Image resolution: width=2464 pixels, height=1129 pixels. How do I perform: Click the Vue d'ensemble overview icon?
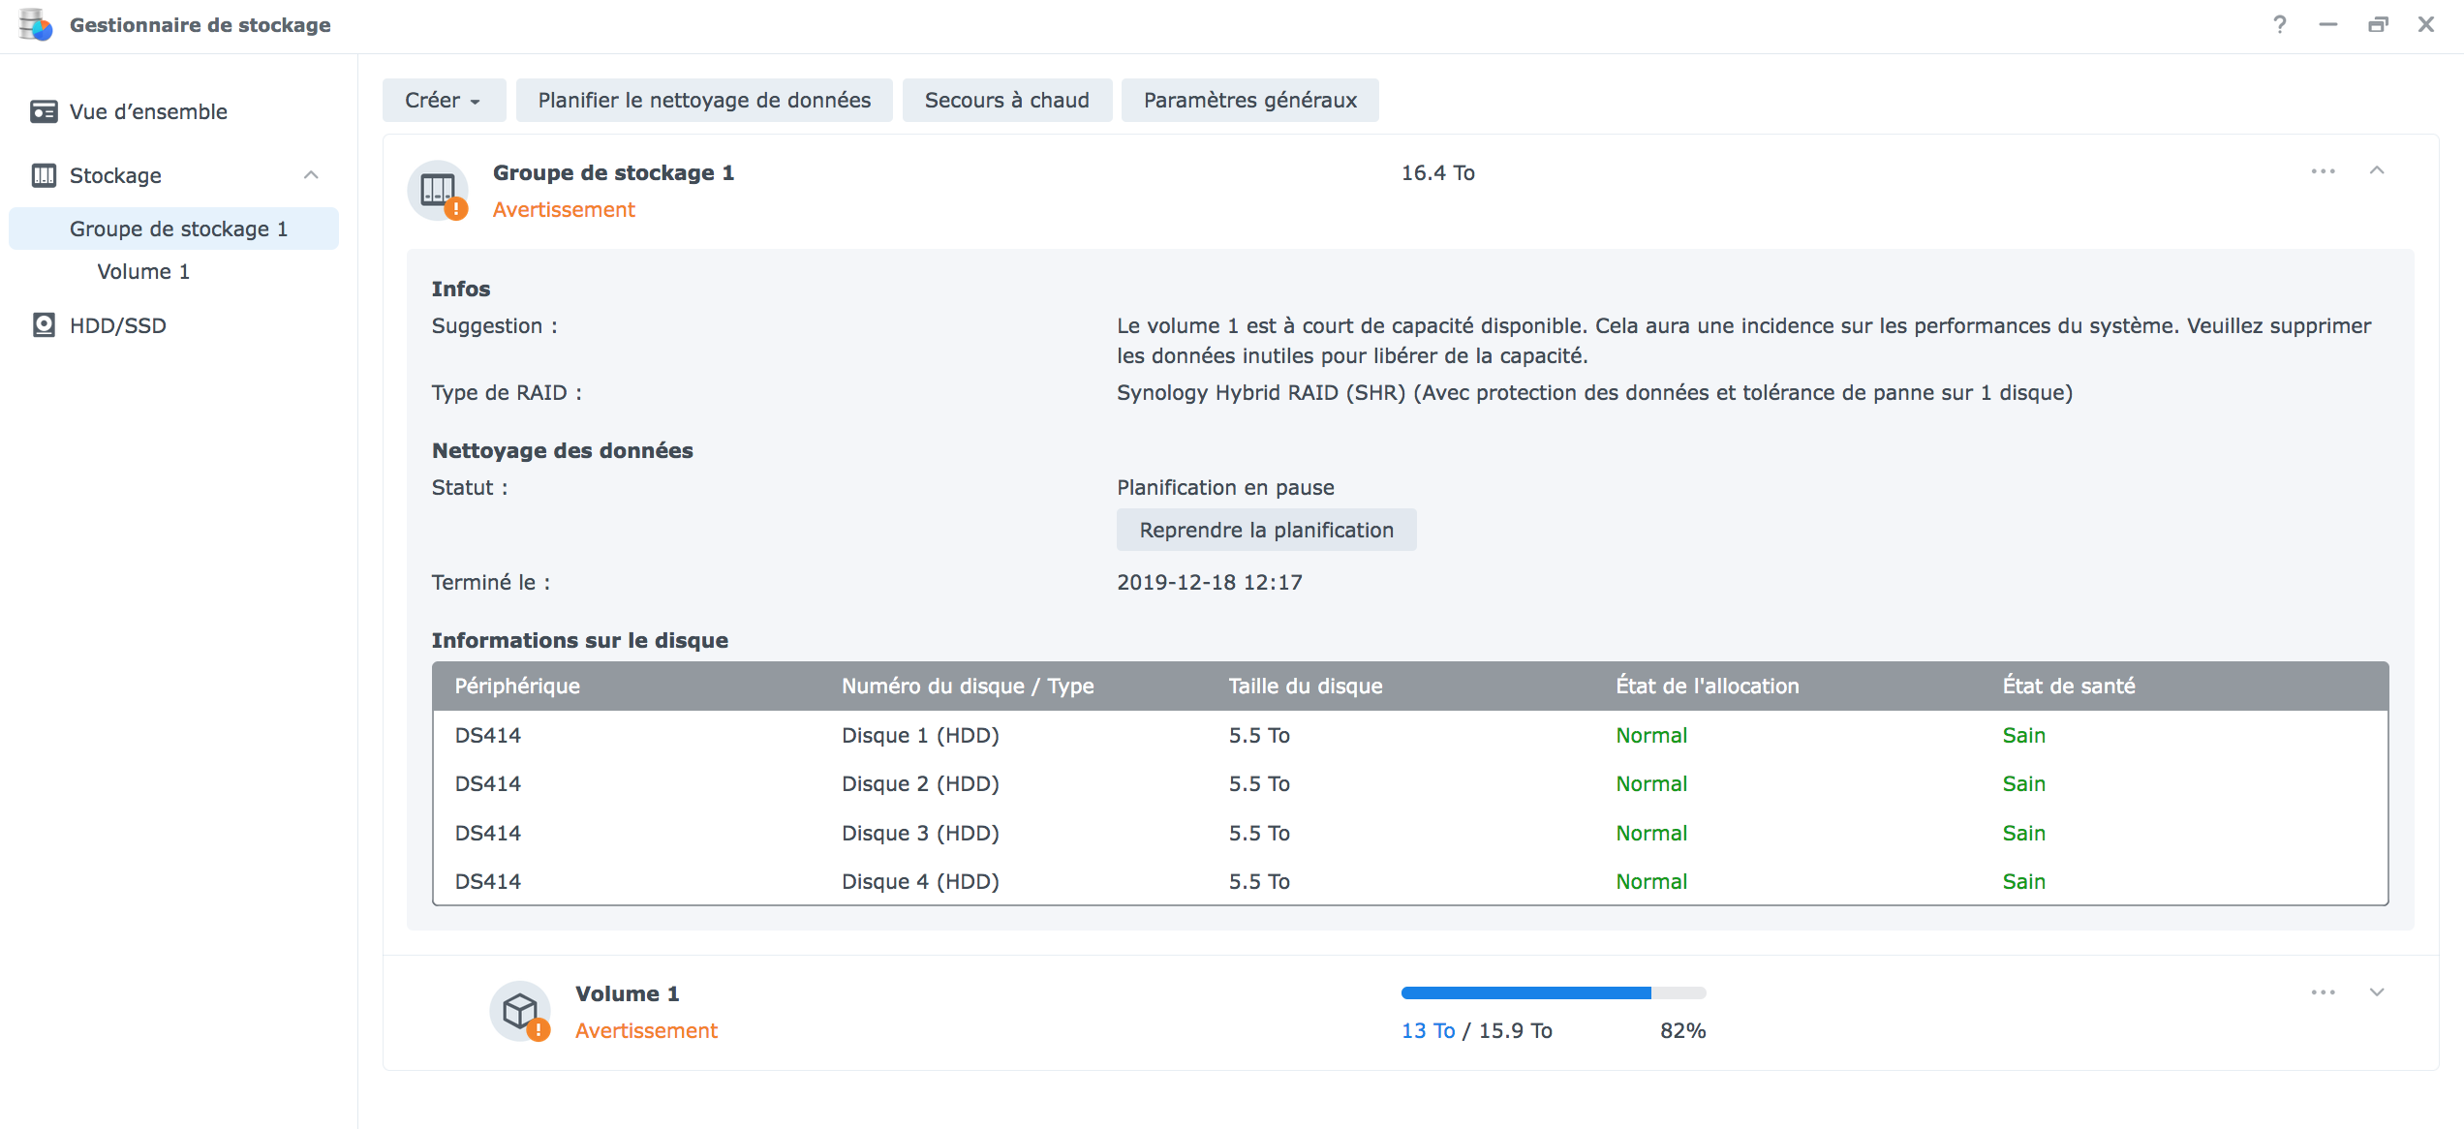click(44, 111)
